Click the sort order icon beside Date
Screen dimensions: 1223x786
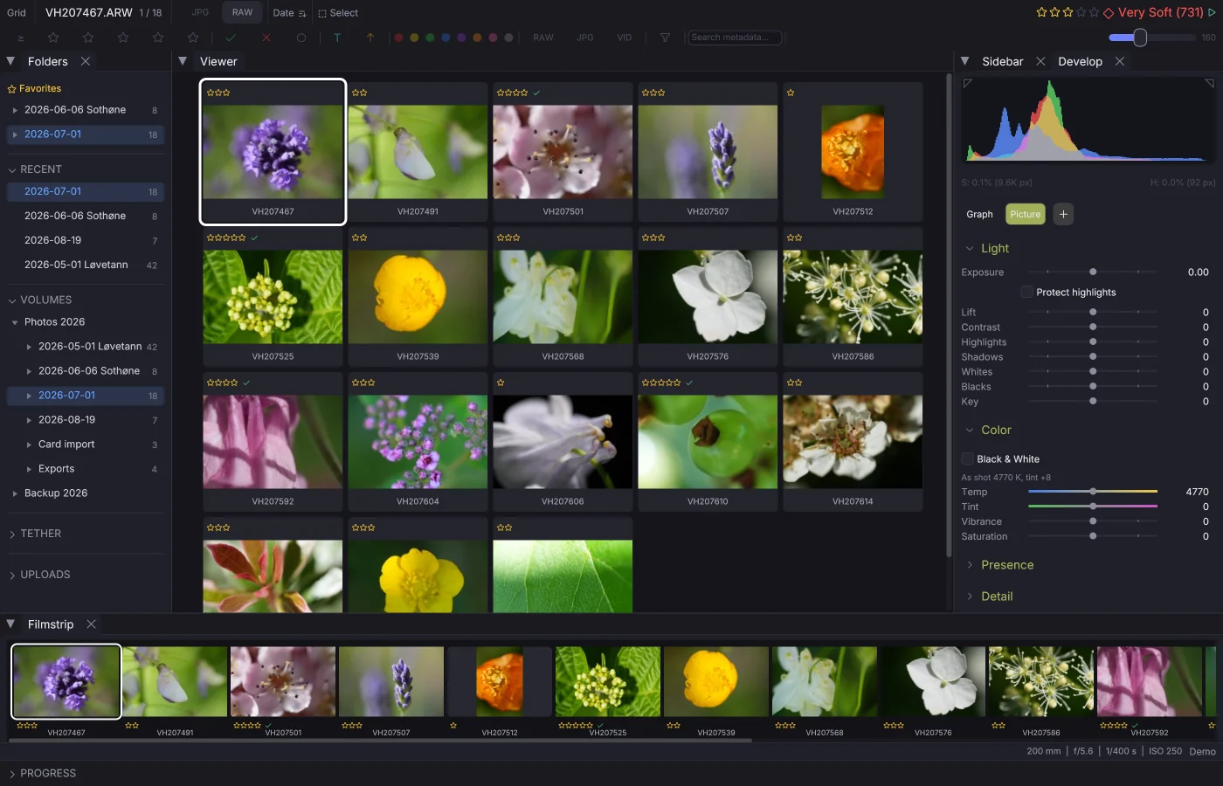click(x=302, y=13)
